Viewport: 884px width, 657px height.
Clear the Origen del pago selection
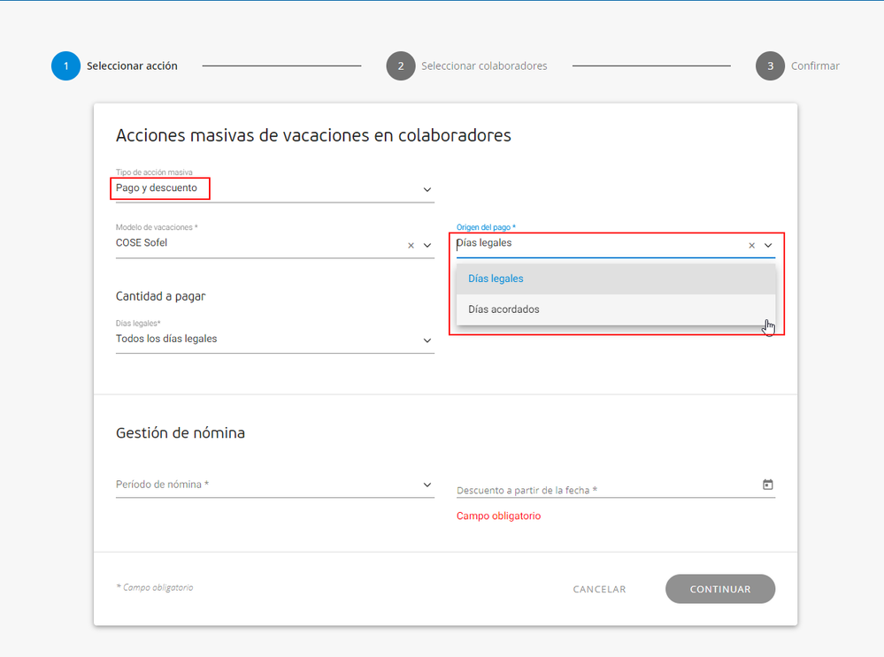pyautogui.click(x=752, y=246)
